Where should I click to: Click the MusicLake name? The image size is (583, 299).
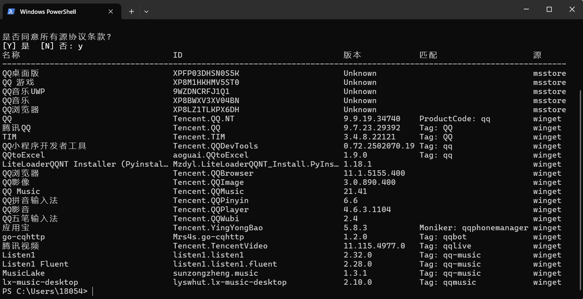tap(24, 273)
